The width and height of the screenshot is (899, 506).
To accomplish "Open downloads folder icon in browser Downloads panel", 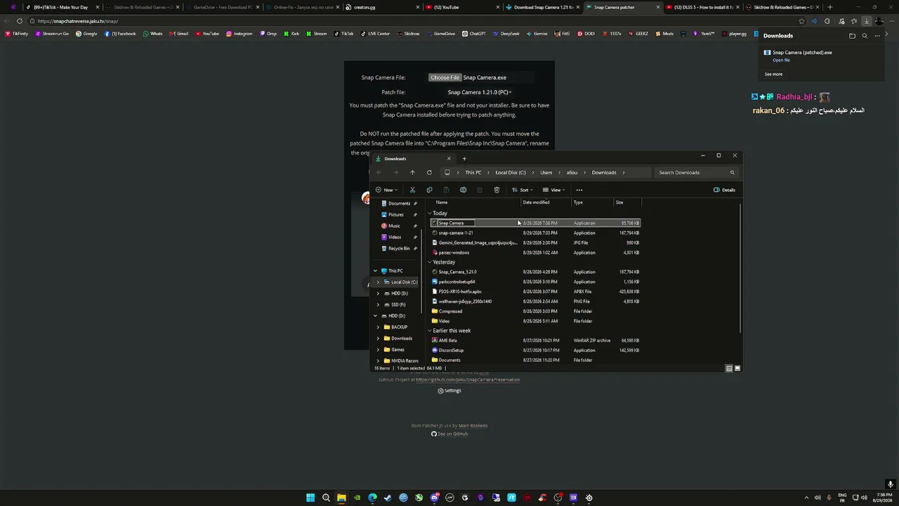I will tap(852, 36).
